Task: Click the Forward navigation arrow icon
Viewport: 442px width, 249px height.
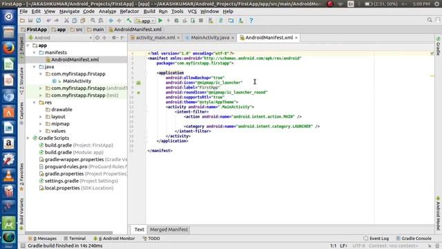Action: tap(119, 20)
